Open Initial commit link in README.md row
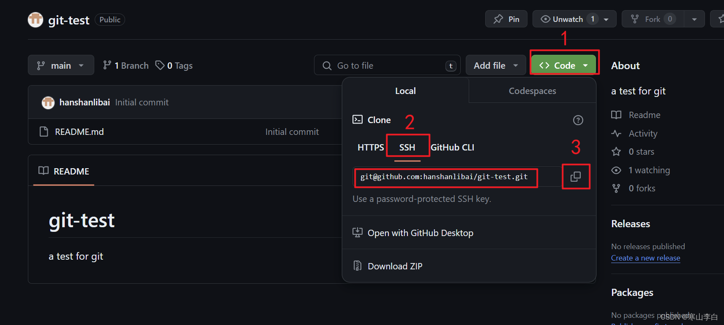This screenshot has height=325, width=724. coord(292,132)
